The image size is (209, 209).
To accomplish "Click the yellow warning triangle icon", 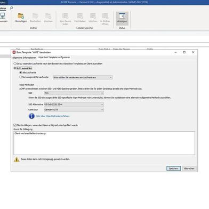I will pyautogui.click(x=17, y=159).
